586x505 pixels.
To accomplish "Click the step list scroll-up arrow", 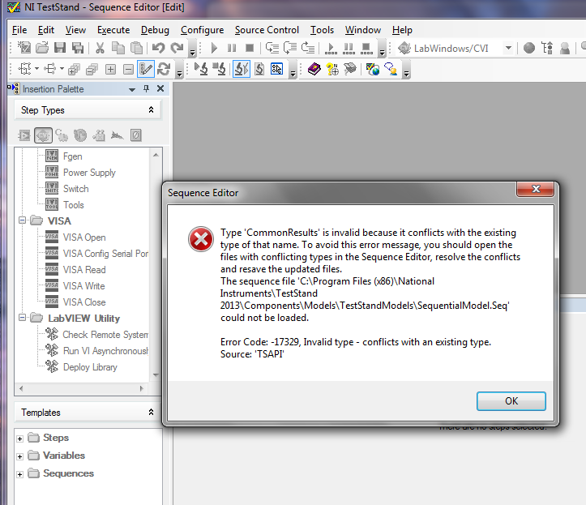I will coord(156,155).
